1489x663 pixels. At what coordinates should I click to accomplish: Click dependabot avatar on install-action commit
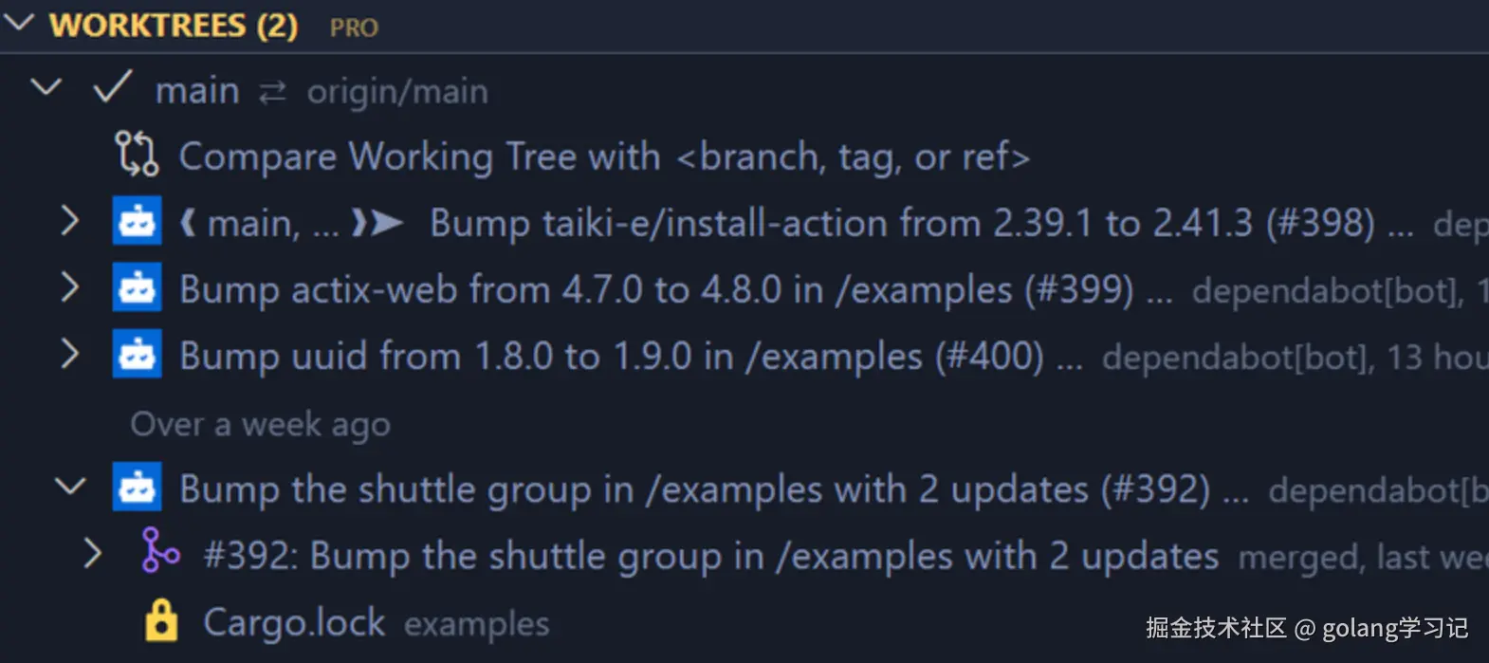[137, 221]
